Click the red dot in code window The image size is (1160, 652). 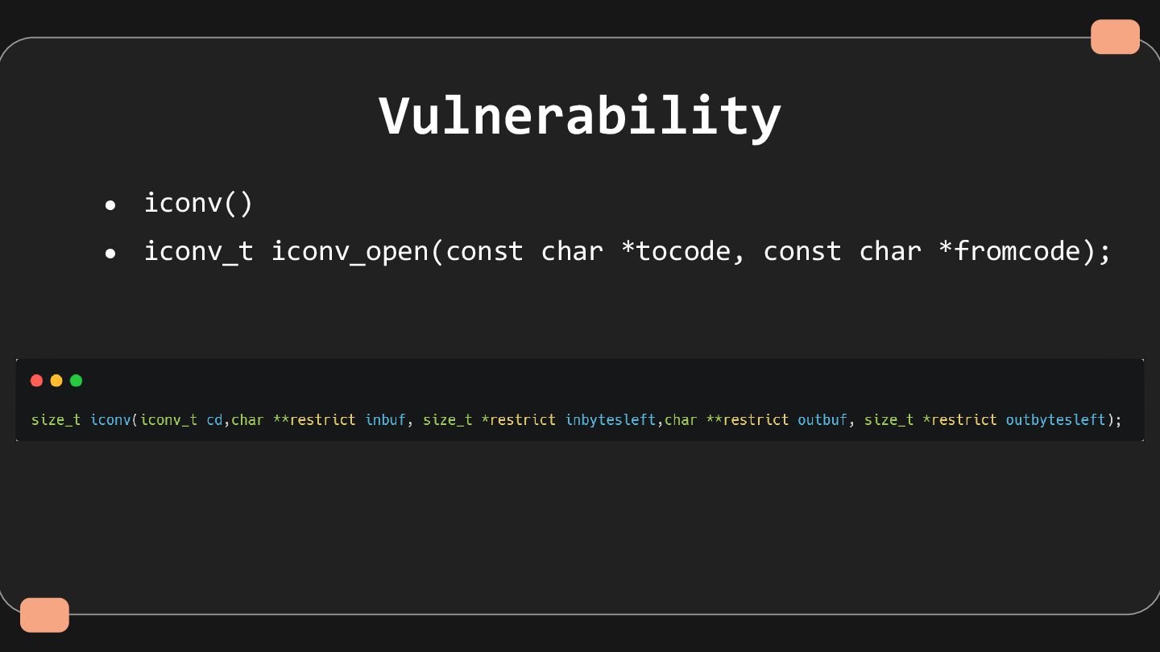pos(36,381)
